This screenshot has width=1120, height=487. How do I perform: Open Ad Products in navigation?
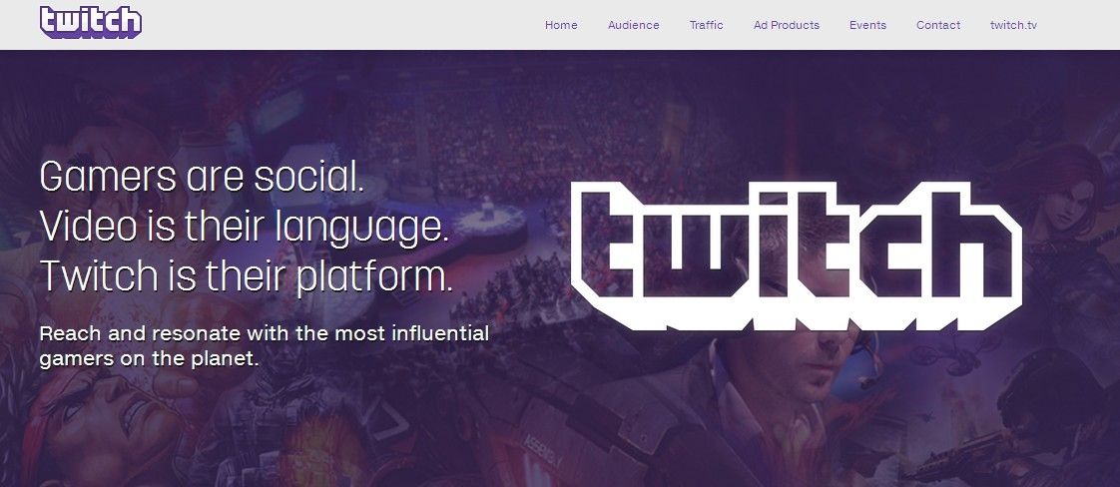[787, 25]
